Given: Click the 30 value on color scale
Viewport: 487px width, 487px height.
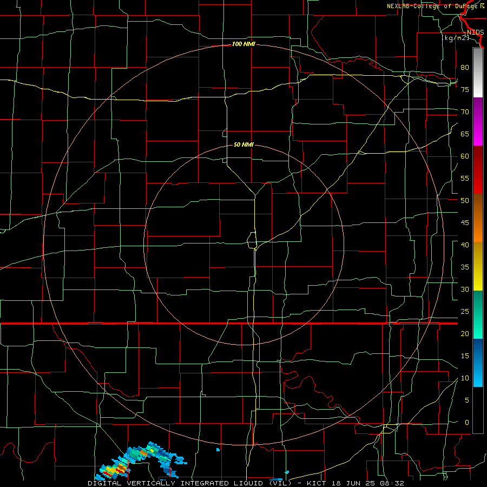Looking at the screenshot, I should point(465,289).
